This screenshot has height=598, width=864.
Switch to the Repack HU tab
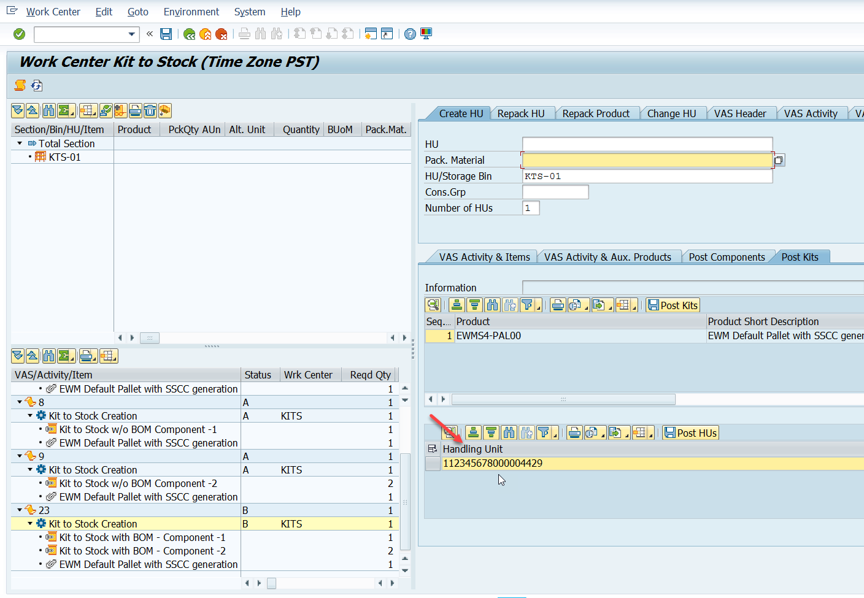point(521,113)
